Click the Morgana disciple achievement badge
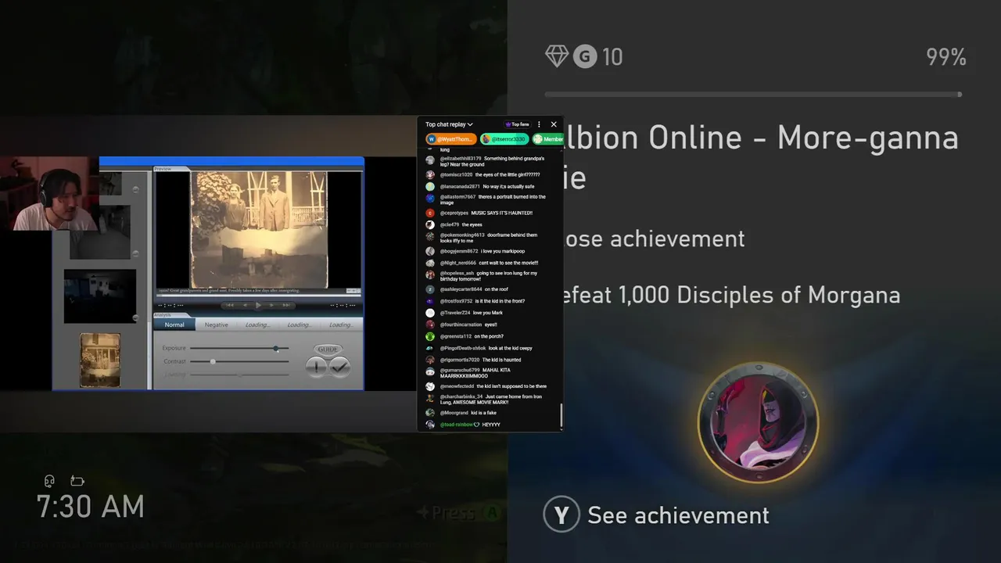 (x=758, y=422)
